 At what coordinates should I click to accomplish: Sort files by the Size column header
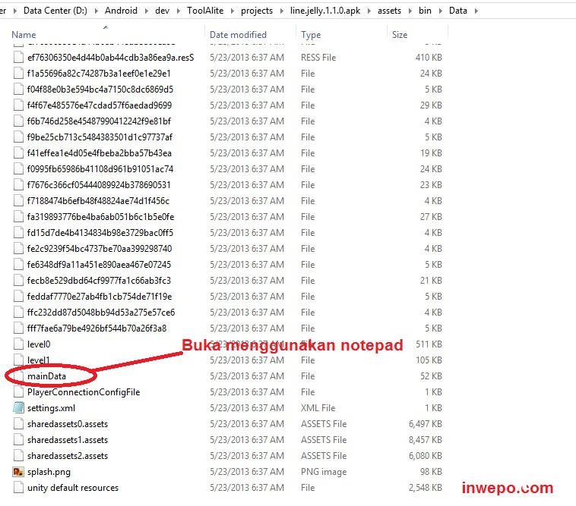point(399,34)
